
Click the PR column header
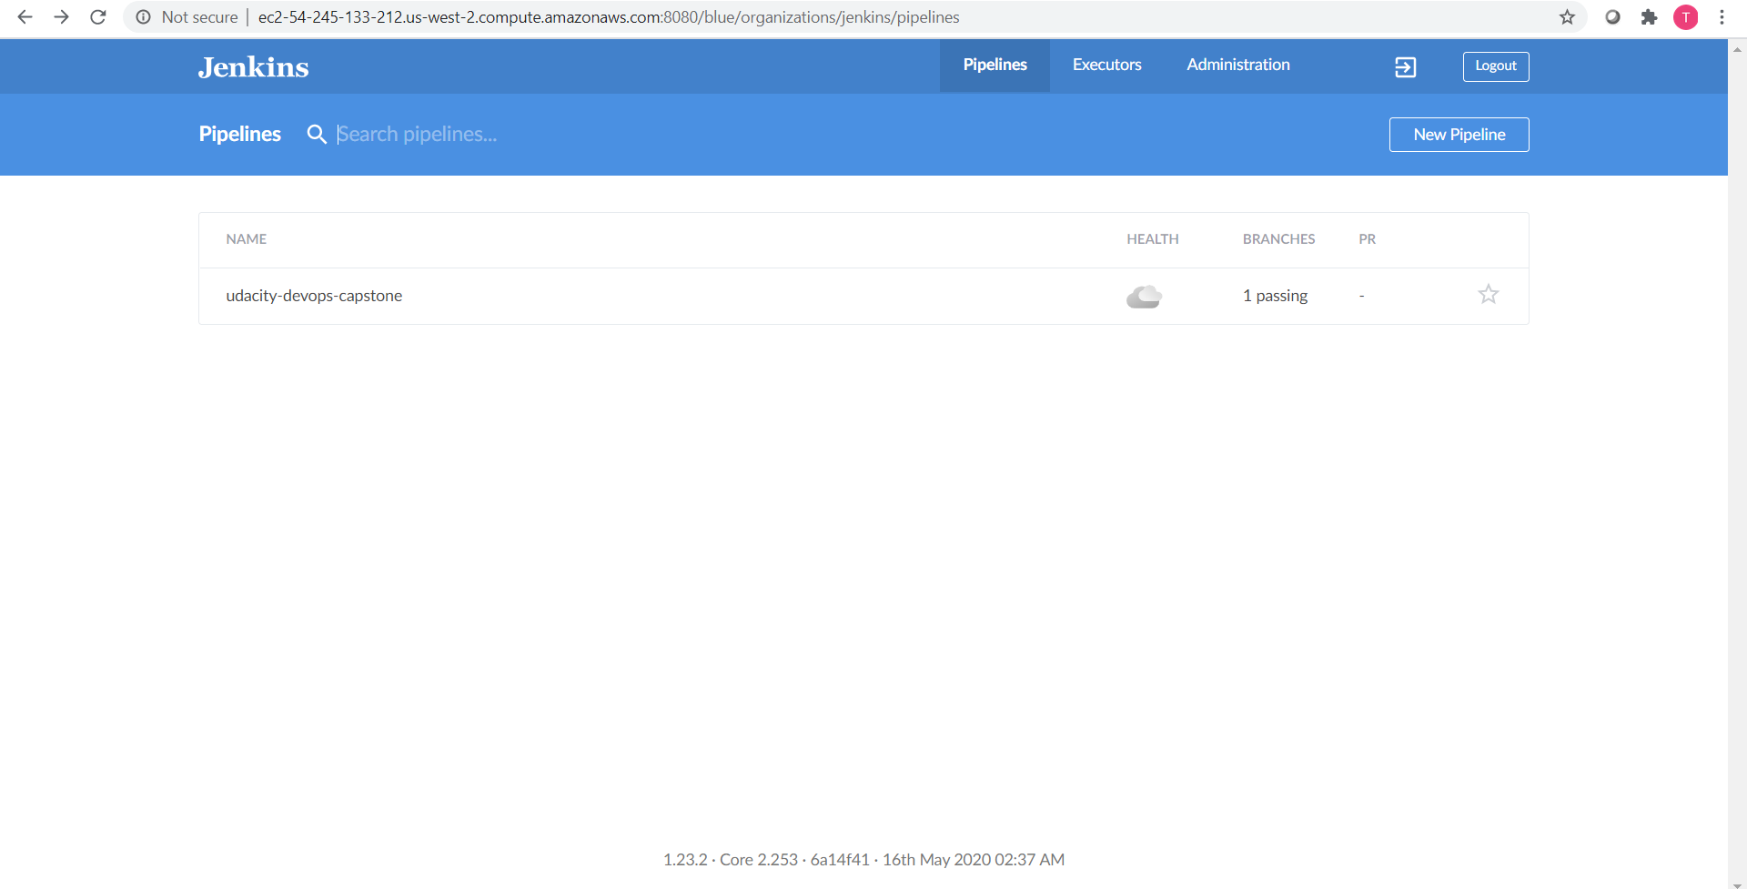[1367, 239]
